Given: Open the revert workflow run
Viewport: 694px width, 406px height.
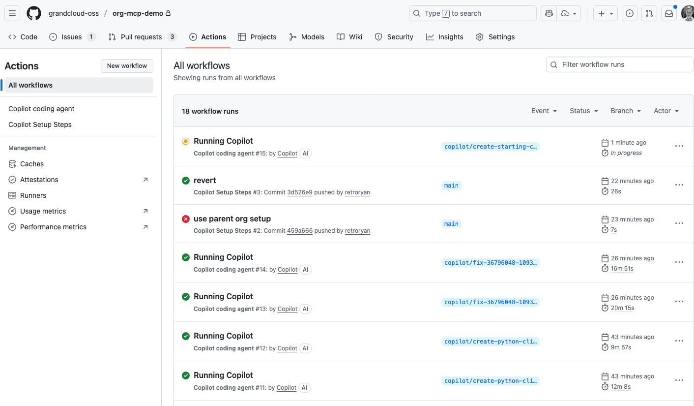Looking at the screenshot, I should pyautogui.click(x=205, y=180).
